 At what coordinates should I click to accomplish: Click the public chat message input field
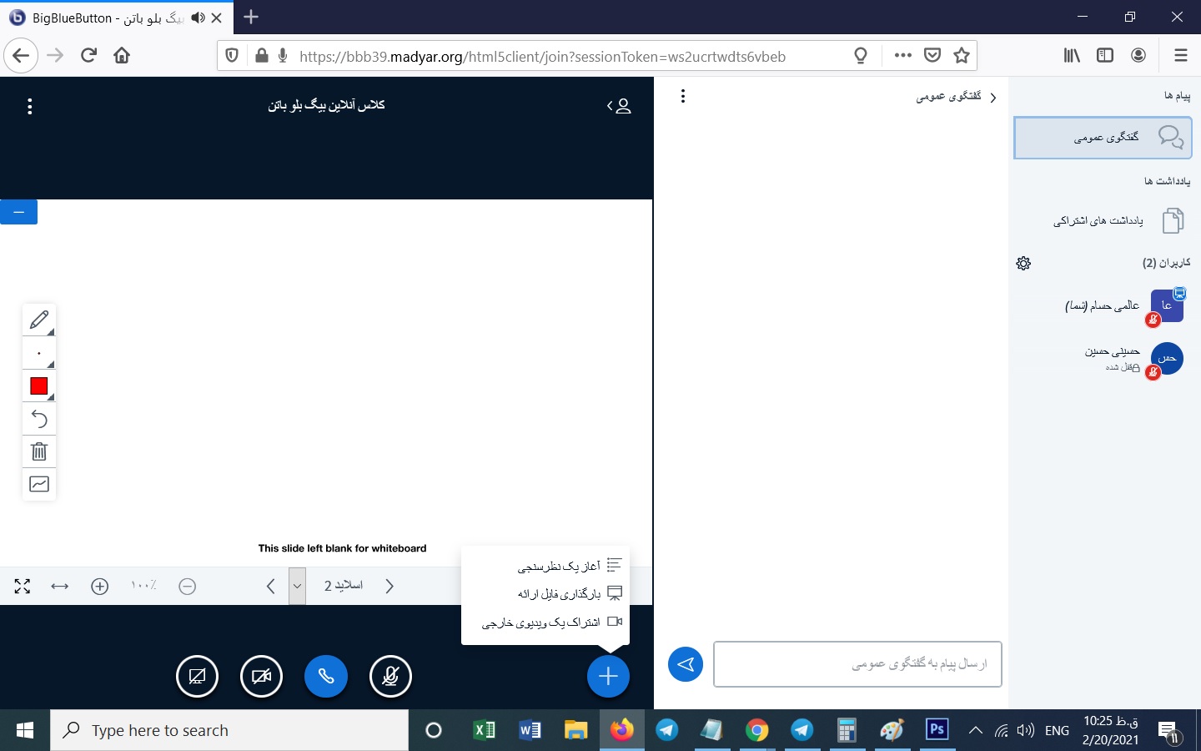pyautogui.click(x=857, y=664)
